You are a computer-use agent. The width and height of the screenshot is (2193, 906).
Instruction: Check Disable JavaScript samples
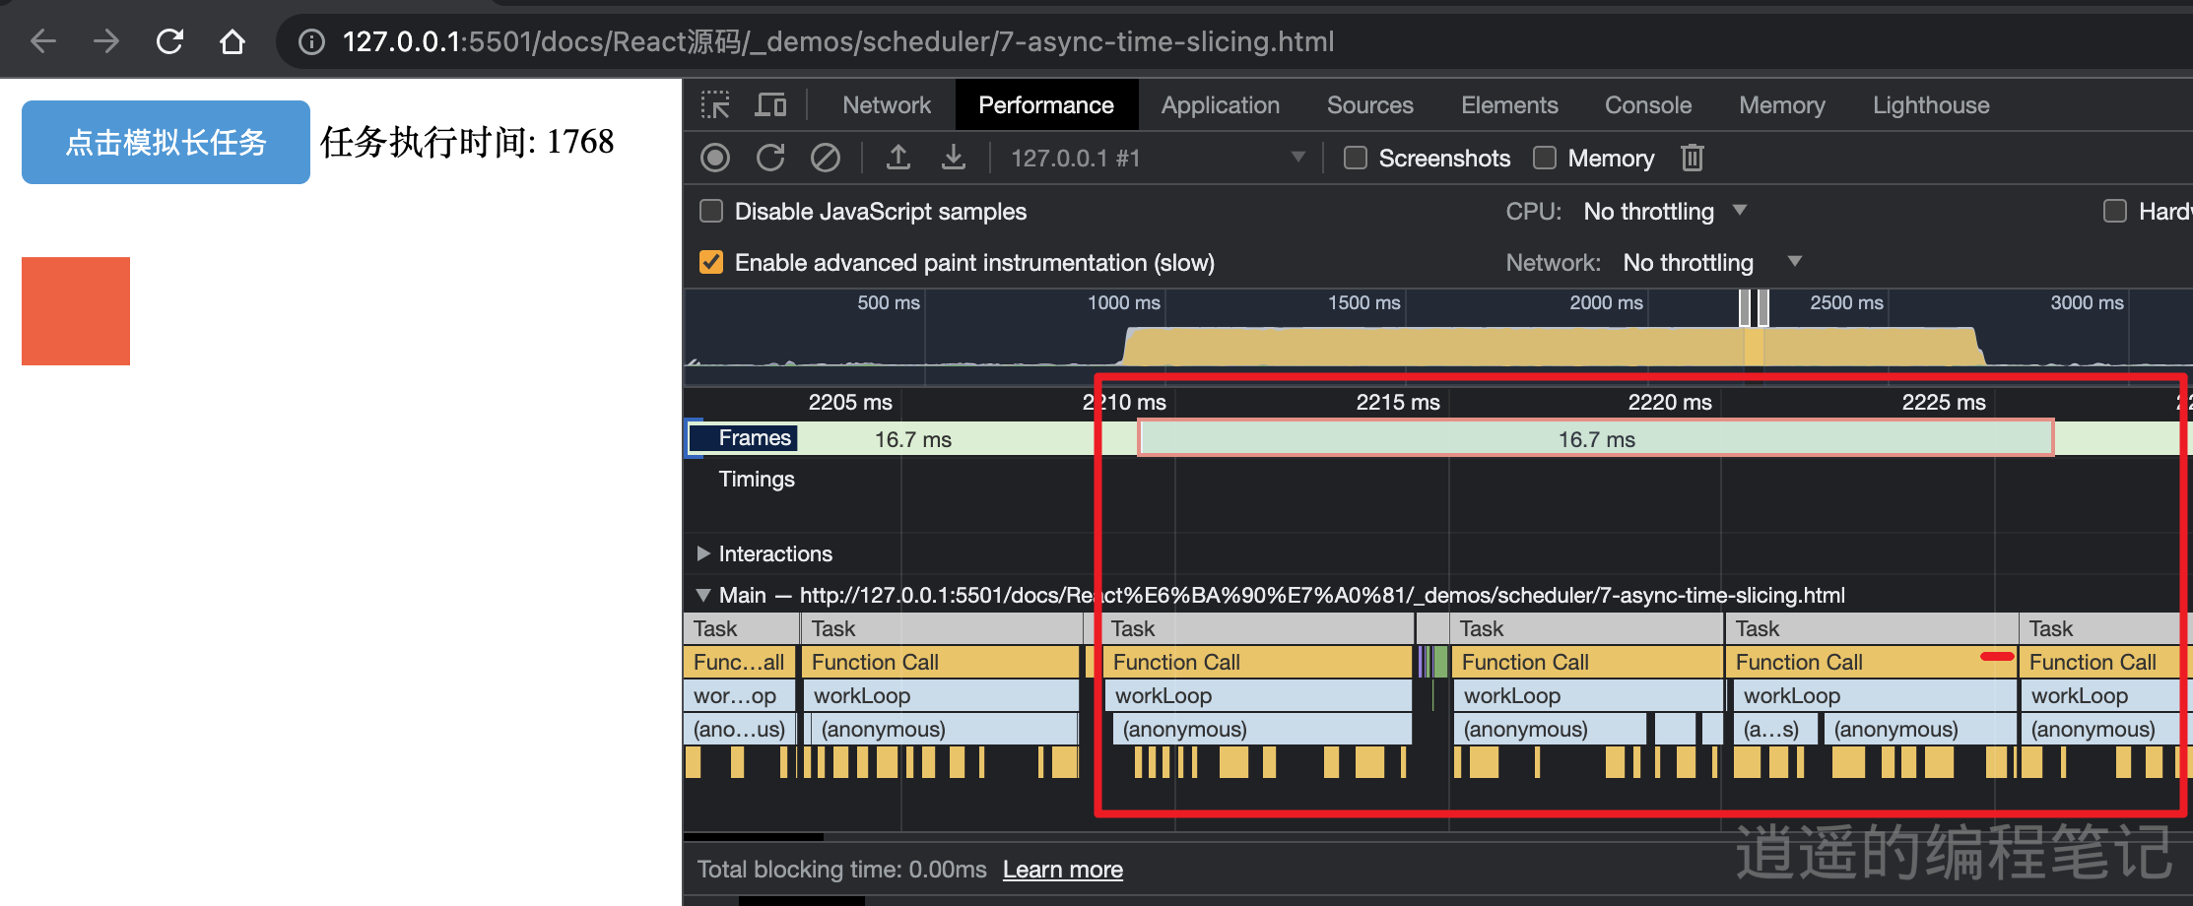pyautogui.click(x=710, y=211)
